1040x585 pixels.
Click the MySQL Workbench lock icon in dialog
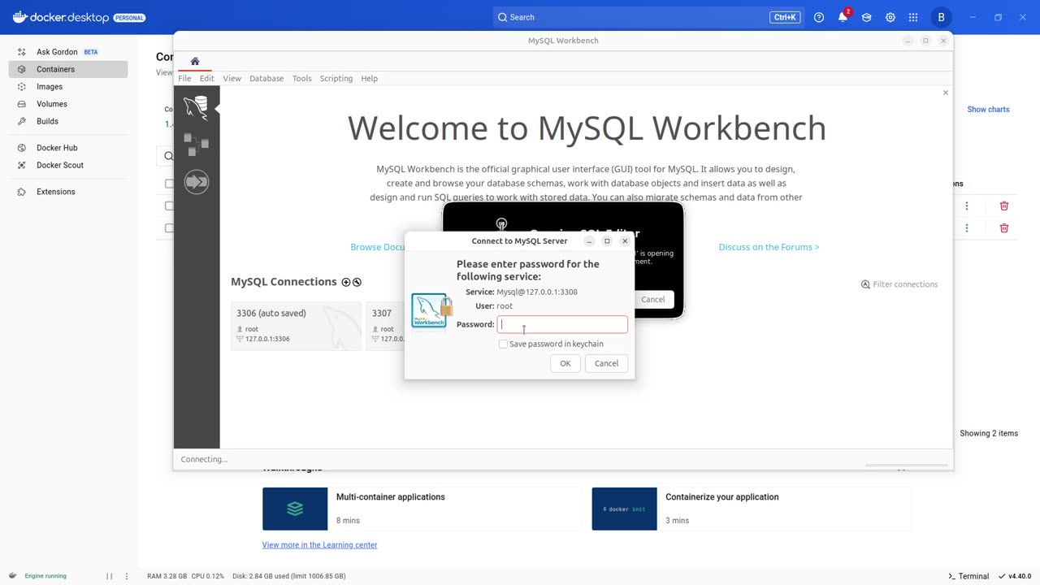(431, 310)
